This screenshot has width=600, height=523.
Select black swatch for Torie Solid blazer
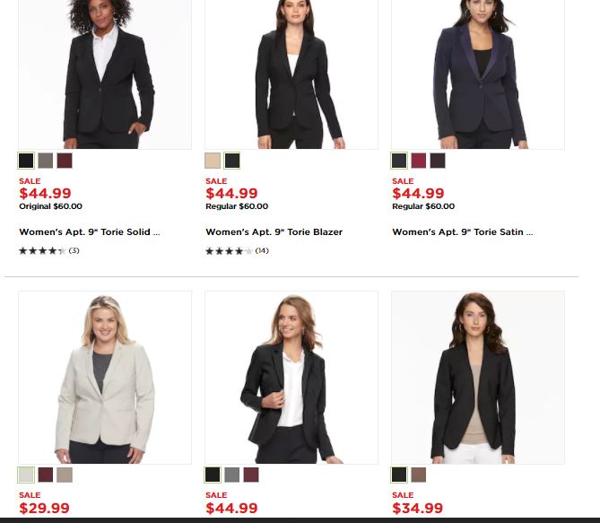(x=26, y=161)
